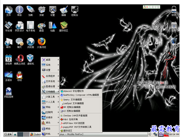The width and height of the screenshot is (182, 137).
Task: Open the 编辑 pen-and-paper desktop icon
Action: tap(64, 11)
